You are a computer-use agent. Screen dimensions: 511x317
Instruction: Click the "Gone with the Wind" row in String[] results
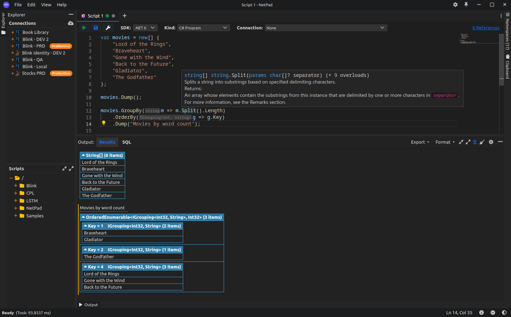(102, 175)
